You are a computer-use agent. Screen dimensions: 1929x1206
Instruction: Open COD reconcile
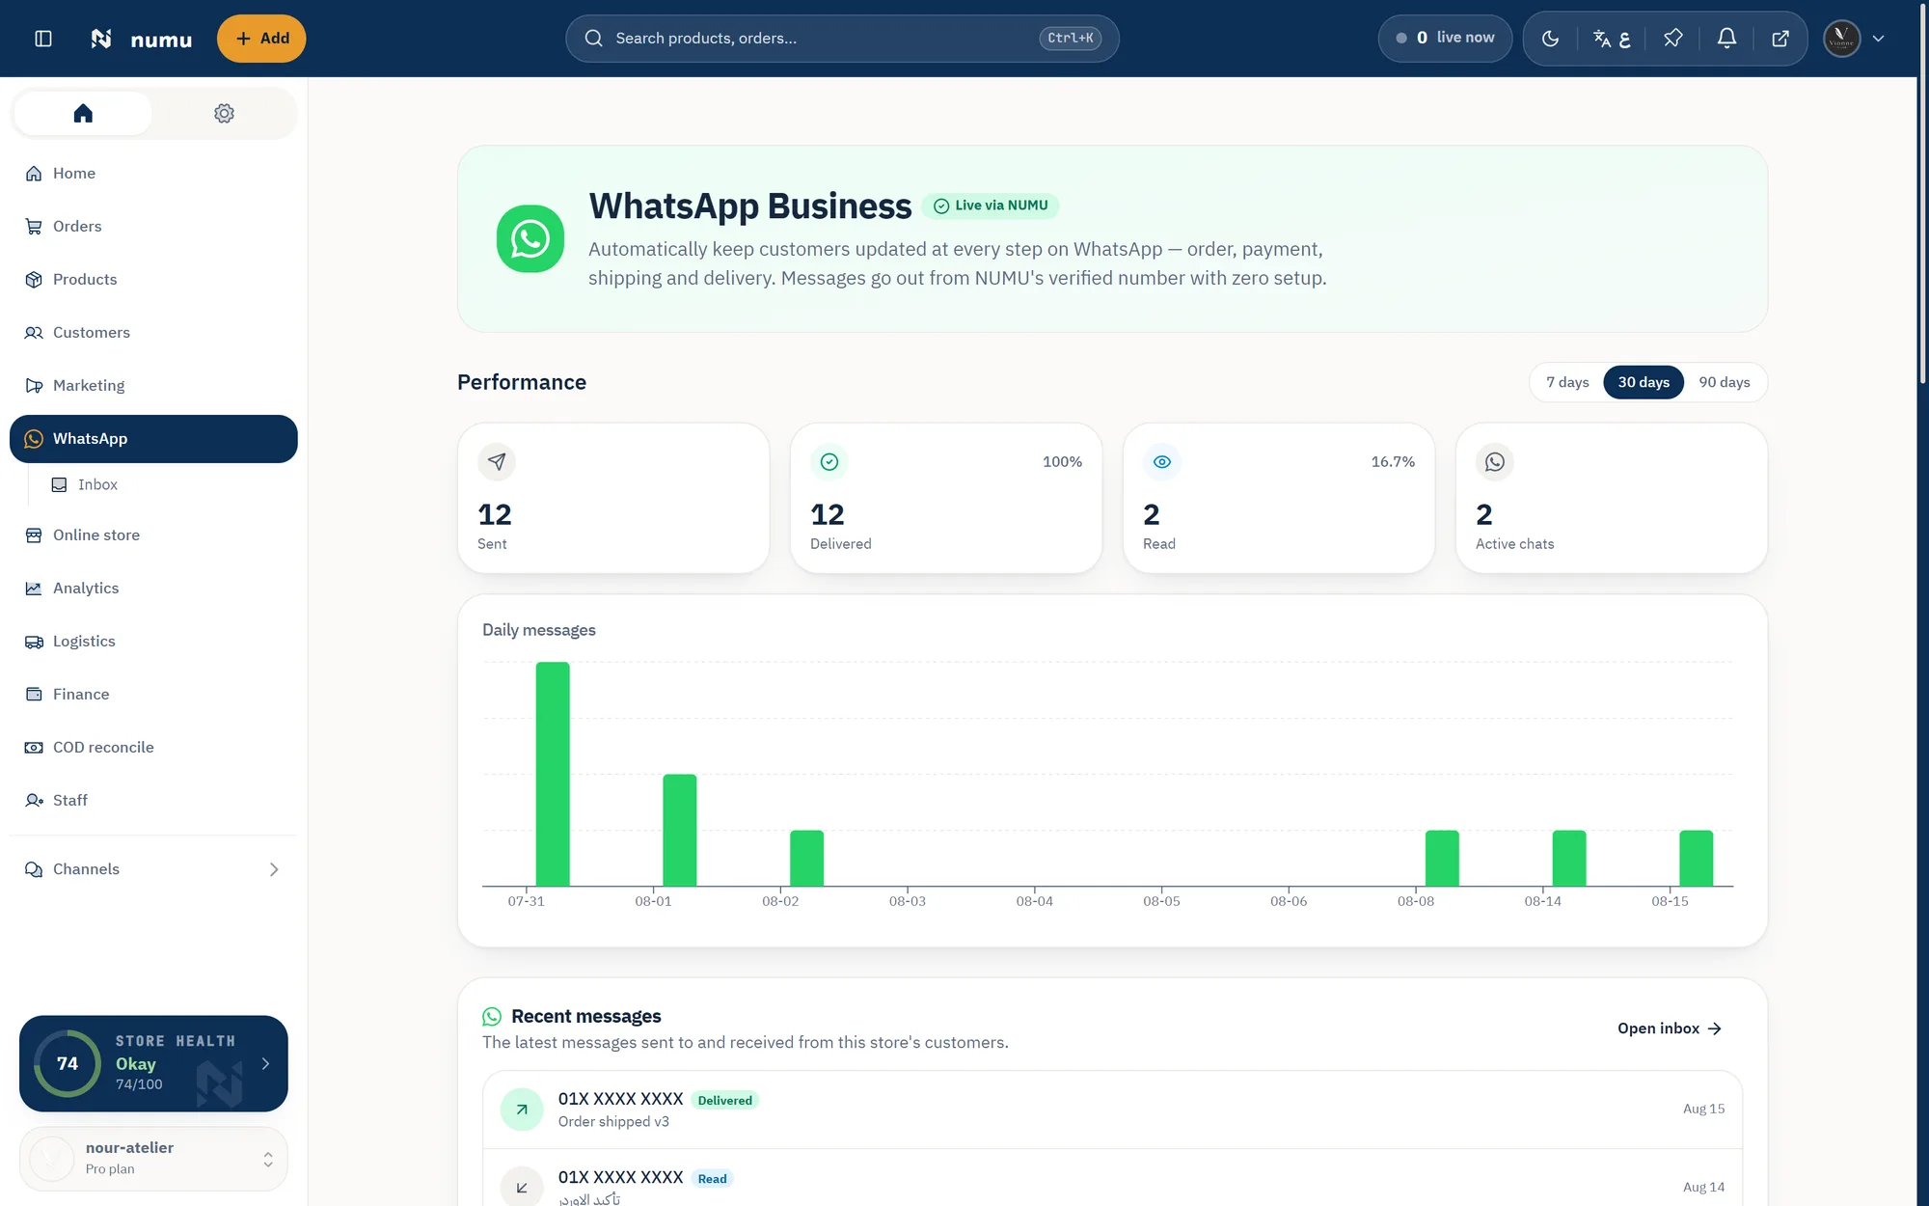pos(153,748)
